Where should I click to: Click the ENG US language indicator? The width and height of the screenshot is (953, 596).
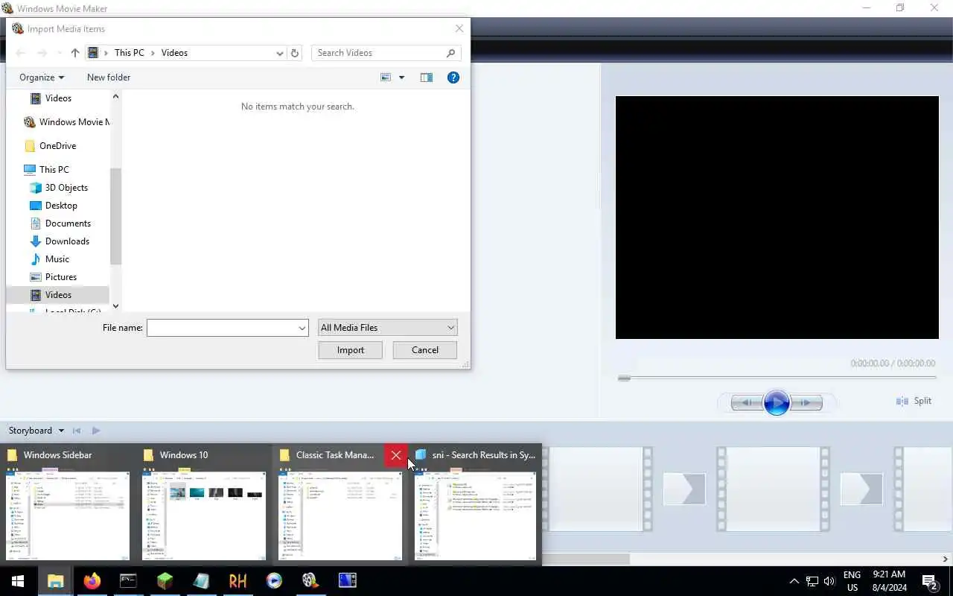852,581
